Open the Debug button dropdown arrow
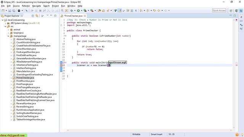 tap(75, 11)
